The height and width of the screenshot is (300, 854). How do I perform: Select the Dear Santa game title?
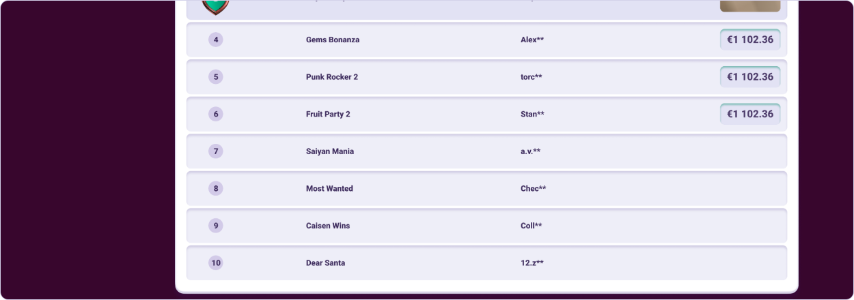tap(325, 262)
